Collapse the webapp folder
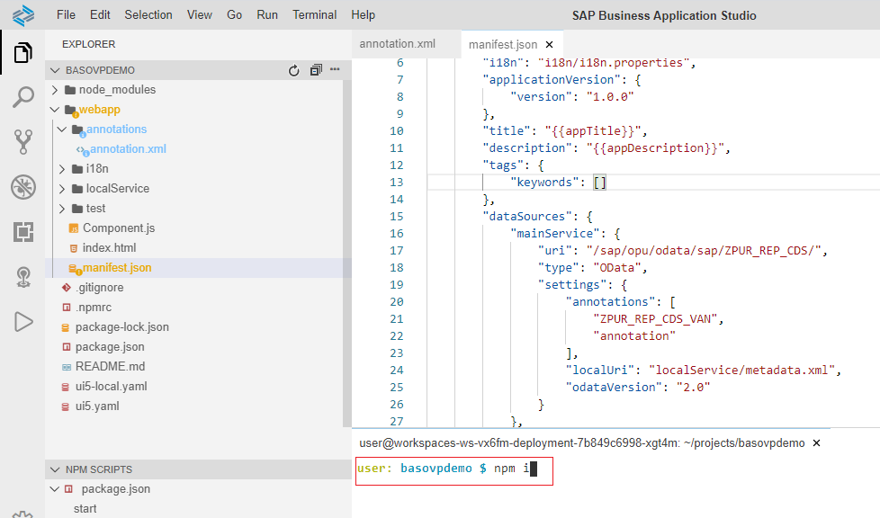 [x=55, y=110]
